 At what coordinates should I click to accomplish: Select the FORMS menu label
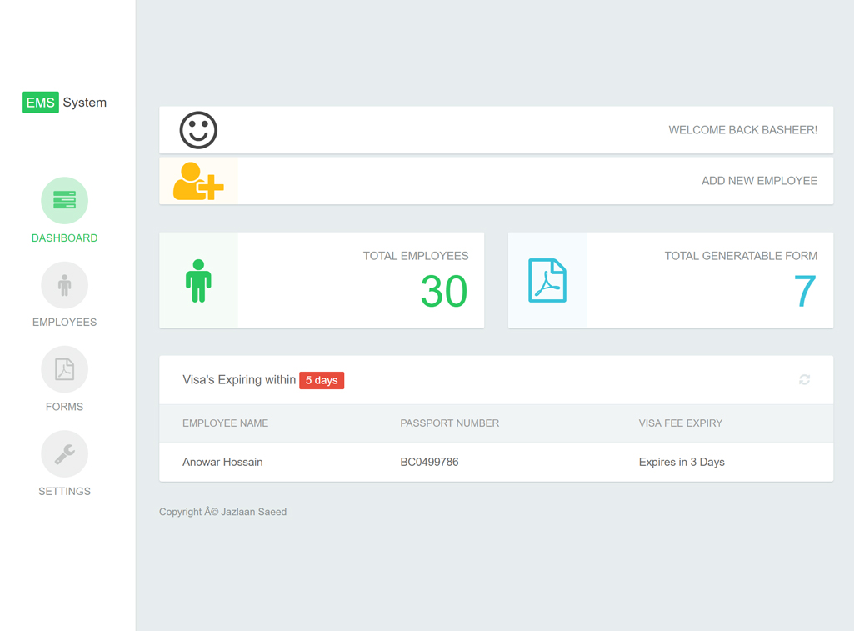[x=64, y=407]
